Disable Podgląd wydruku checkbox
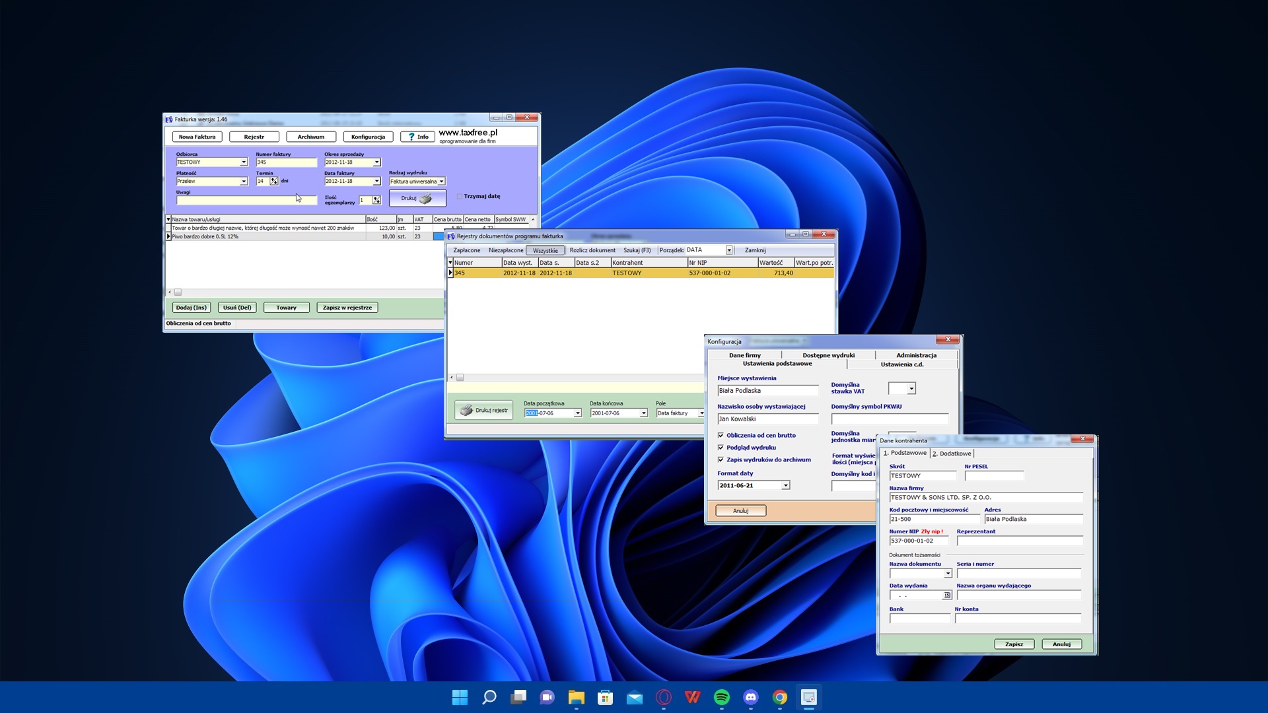The image size is (1268, 713). pos(721,448)
